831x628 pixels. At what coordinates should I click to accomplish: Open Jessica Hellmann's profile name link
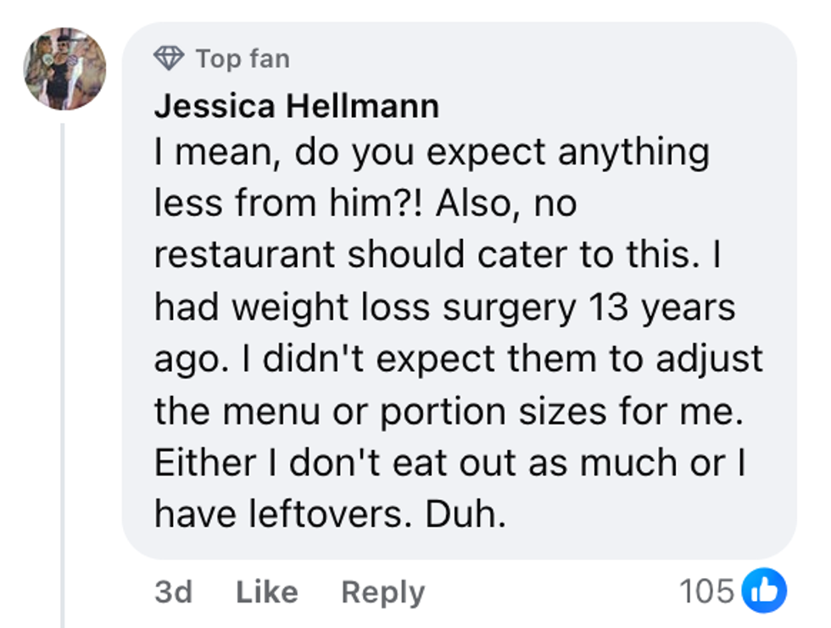coord(297,106)
